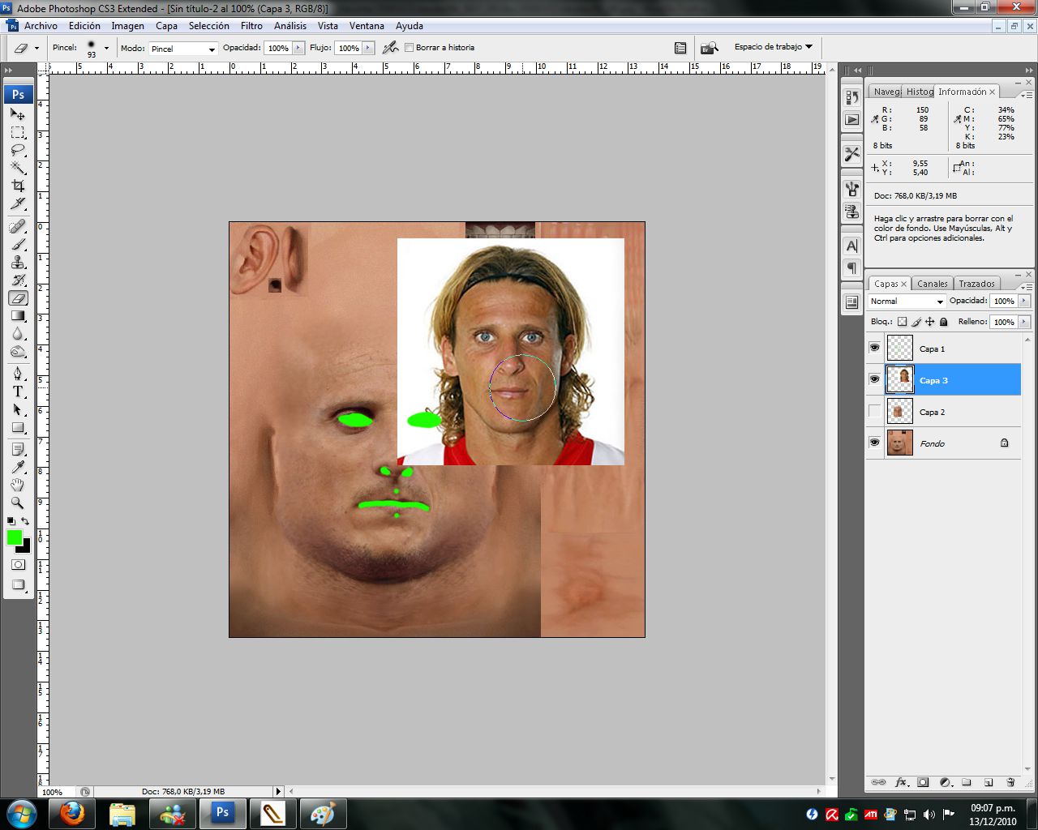Enable Borrar a historia checkbox
1038x830 pixels.
[409, 48]
